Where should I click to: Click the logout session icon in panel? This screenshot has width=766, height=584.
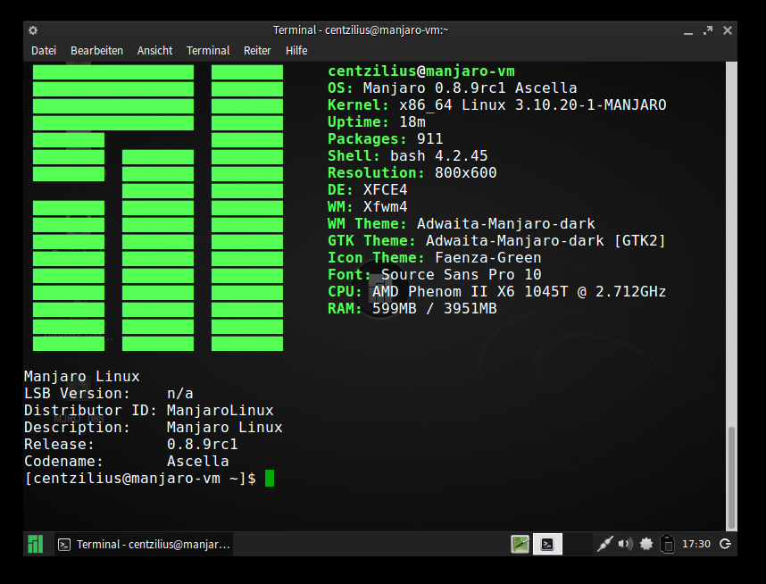click(726, 544)
